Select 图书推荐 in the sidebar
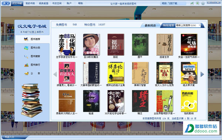The image size is (222, 140). tap(33, 39)
